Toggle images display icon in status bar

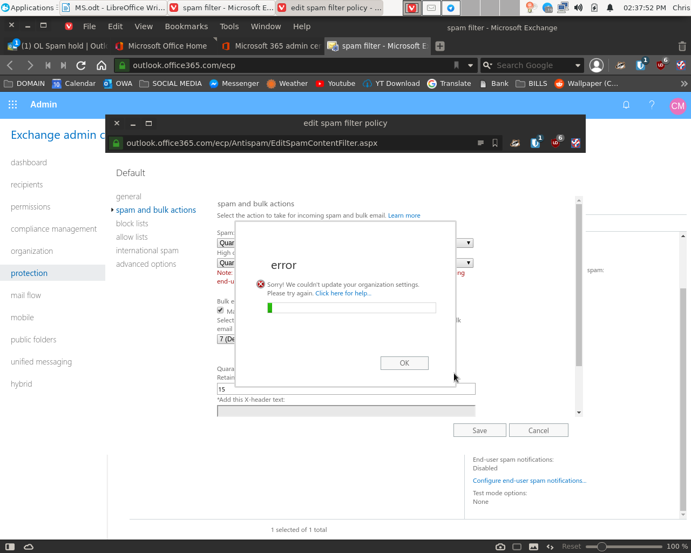tap(533, 547)
